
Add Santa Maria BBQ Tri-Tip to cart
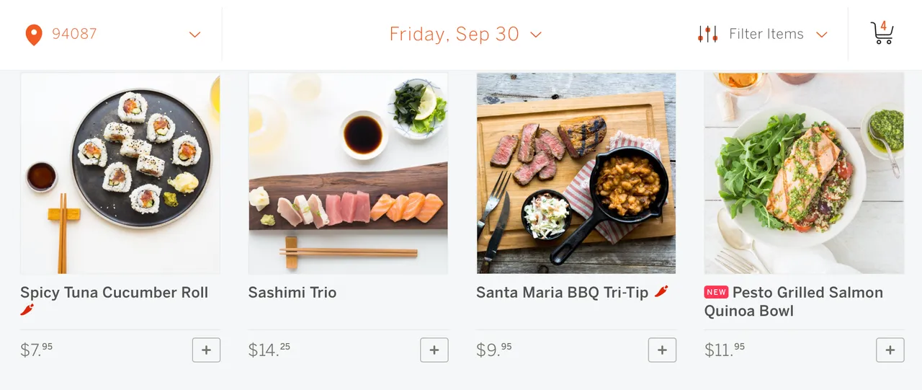pyautogui.click(x=662, y=350)
